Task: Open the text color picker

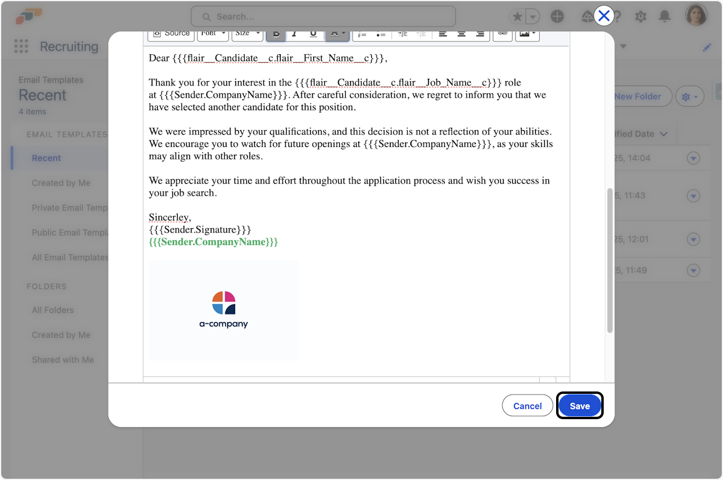Action: tap(337, 34)
